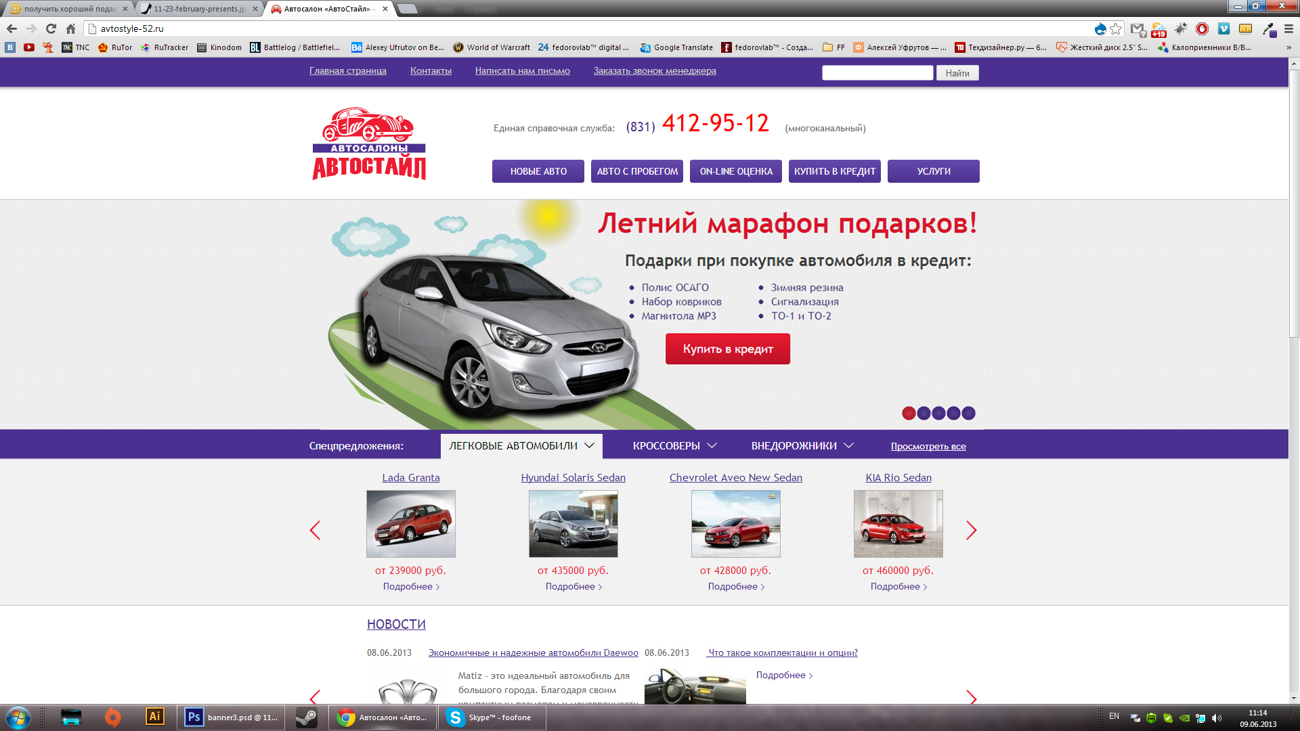Switch to Photoshop banner3.psd taskbar item
This screenshot has height=731, width=1300.
click(231, 717)
